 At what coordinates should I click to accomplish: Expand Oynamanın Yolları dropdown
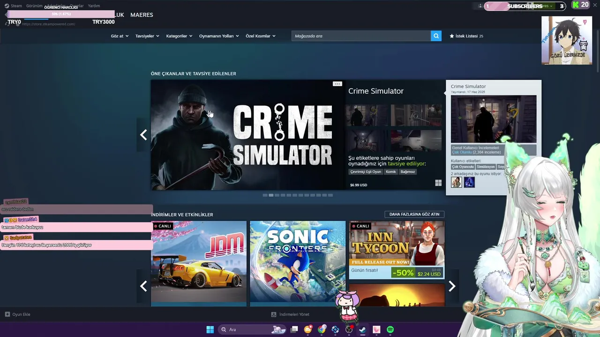coord(219,36)
